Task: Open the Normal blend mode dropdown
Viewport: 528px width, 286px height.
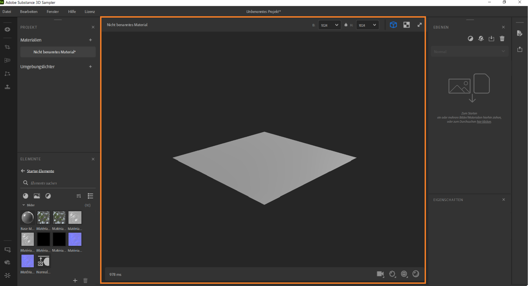Action: click(x=470, y=51)
